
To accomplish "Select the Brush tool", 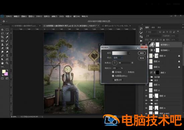I will [x=7, y=41].
